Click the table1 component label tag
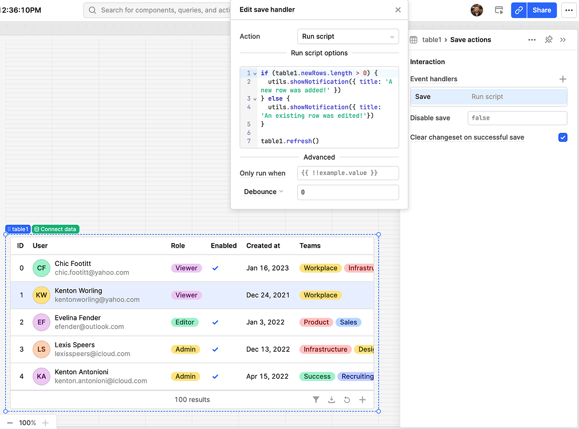Image resolution: width=579 pixels, height=429 pixels. (18, 229)
